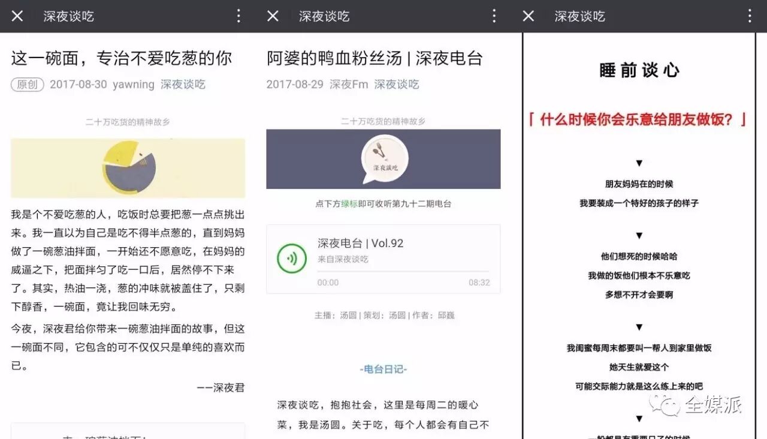This screenshot has height=439, width=767.
Task: Open the more options menu in left panel
Action: coord(238,16)
